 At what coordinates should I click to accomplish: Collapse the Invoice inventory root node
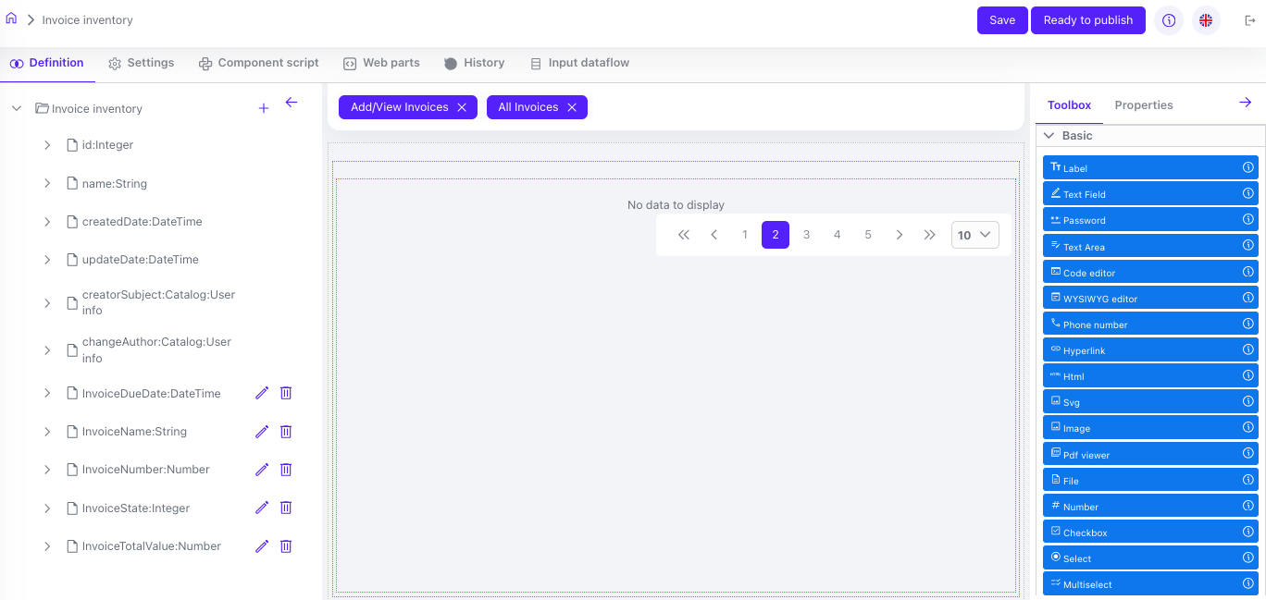click(17, 109)
